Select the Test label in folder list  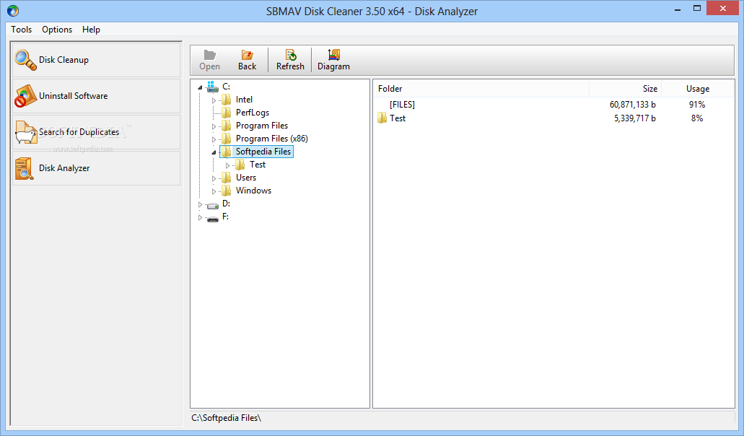[x=398, y=118]
